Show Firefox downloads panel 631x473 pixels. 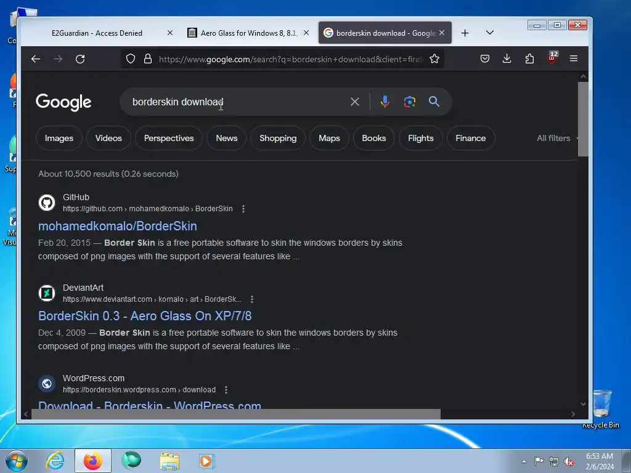(x=507, y=59)
